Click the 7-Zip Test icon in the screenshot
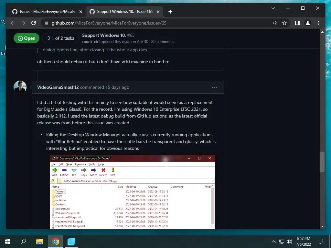This screenshot has height=248, width=331. [x=74, y=172]
